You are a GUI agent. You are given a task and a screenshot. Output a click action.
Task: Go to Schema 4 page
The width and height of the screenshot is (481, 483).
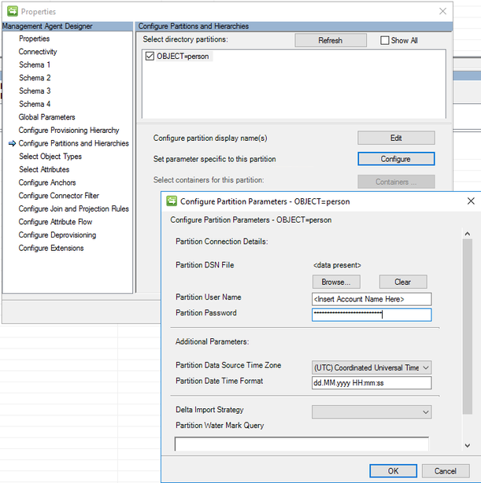(35, 104)
